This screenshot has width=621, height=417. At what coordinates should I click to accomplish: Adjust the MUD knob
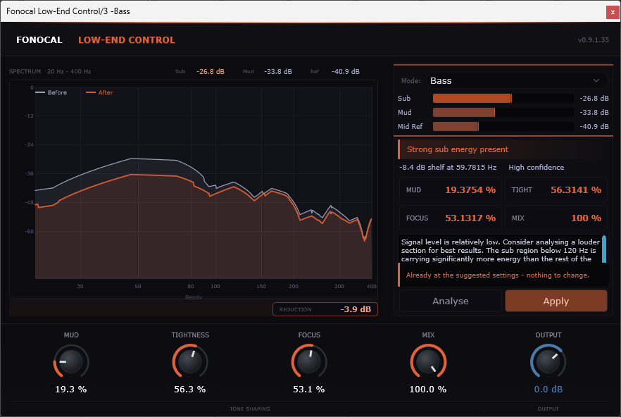[x=71, y=361]
